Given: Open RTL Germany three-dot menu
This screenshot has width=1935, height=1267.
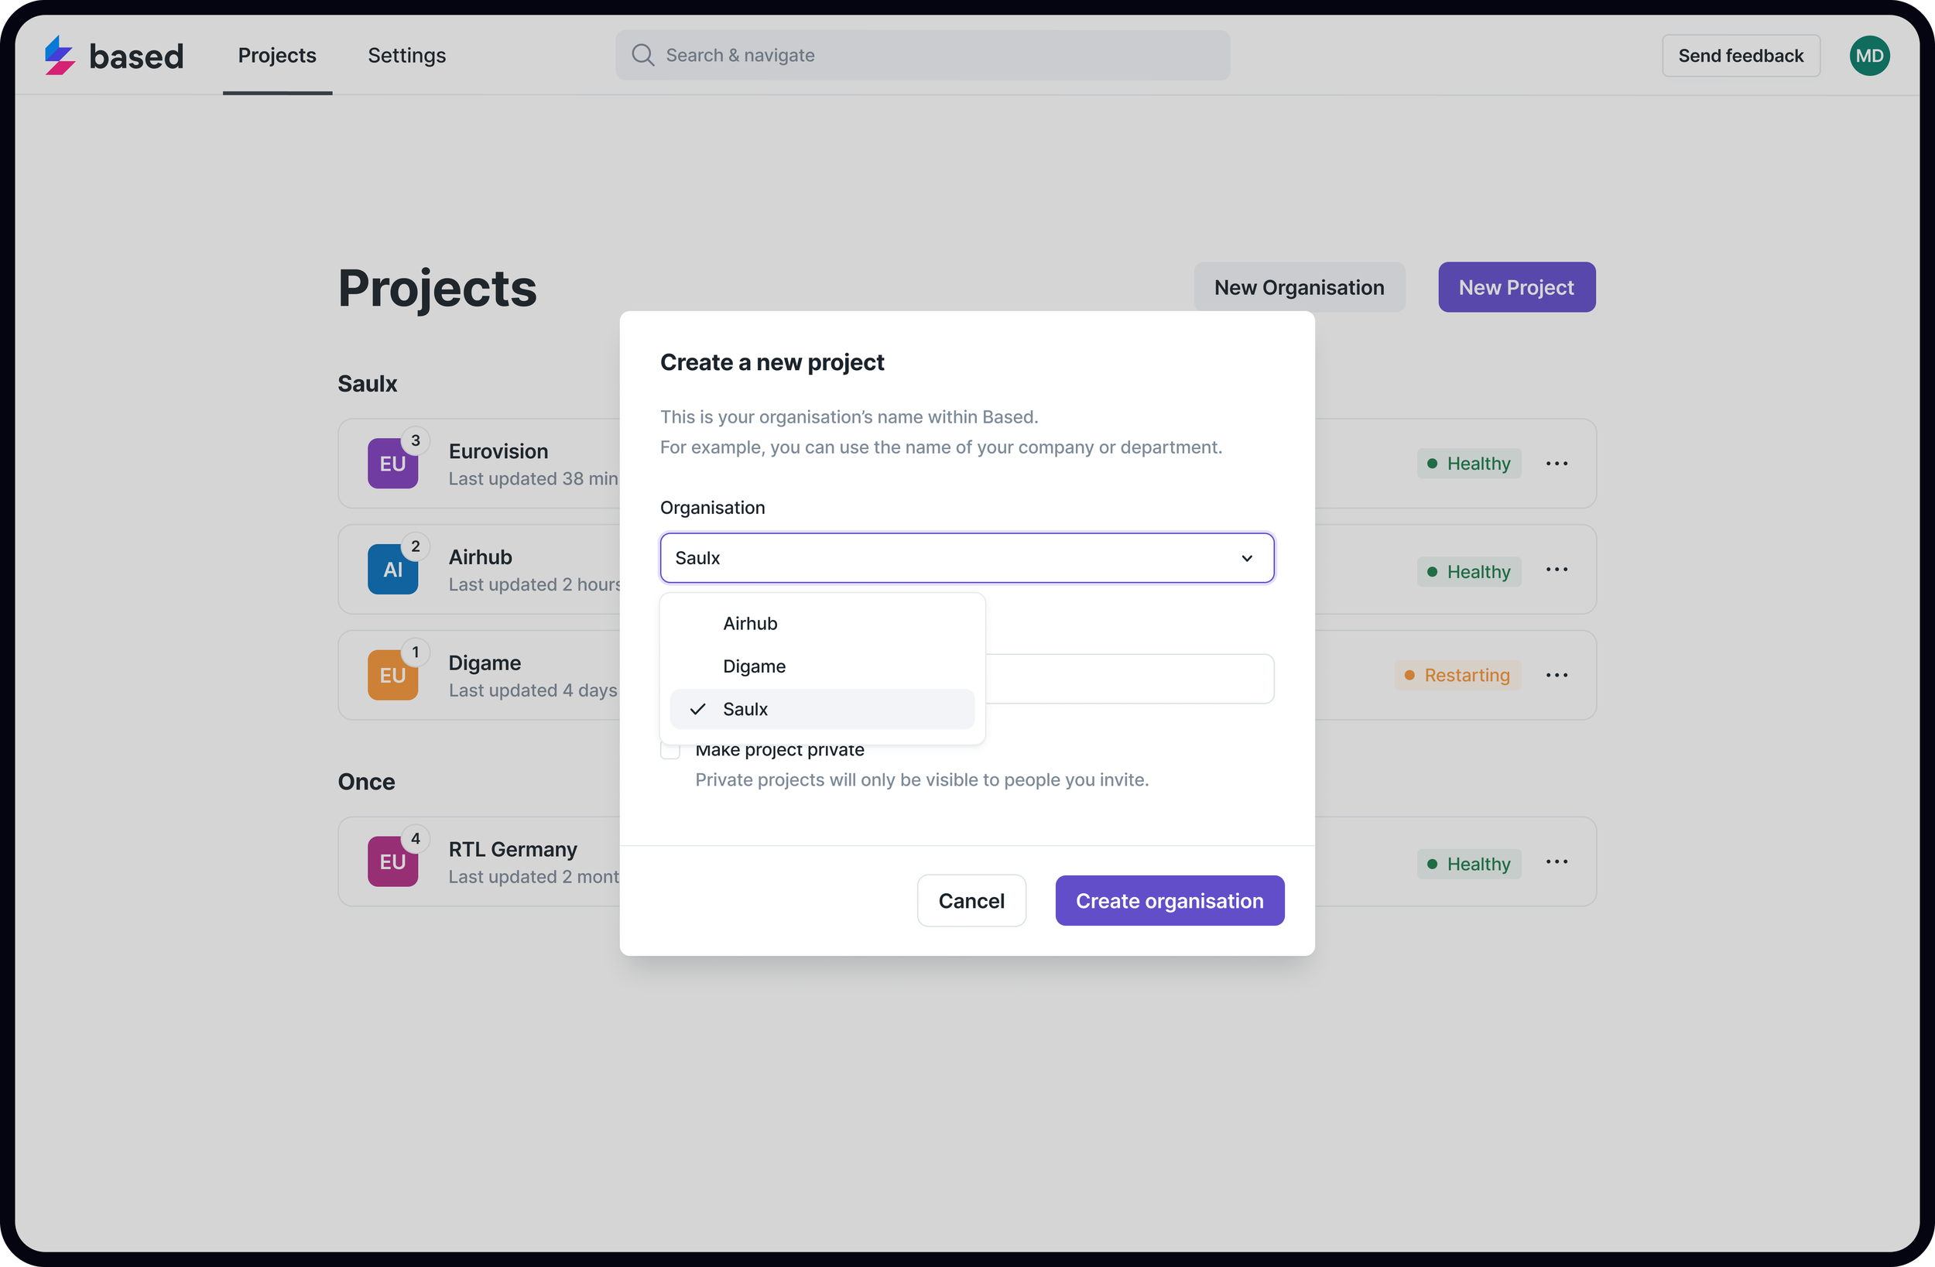Looking at the screenshot, I should coord(1557,862).
